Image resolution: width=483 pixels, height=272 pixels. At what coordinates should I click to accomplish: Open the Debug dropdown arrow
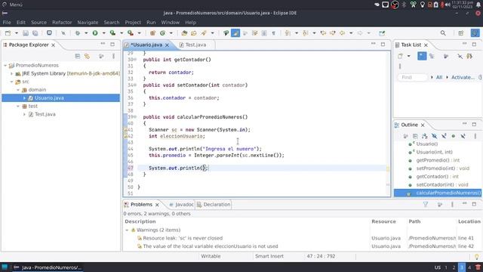(86, 33)
